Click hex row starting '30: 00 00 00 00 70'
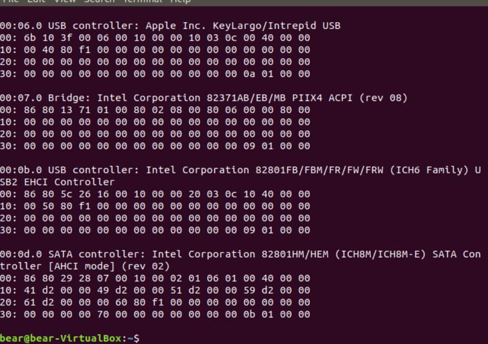This screenshot has width=488, height=344. [x=155, y=315]
